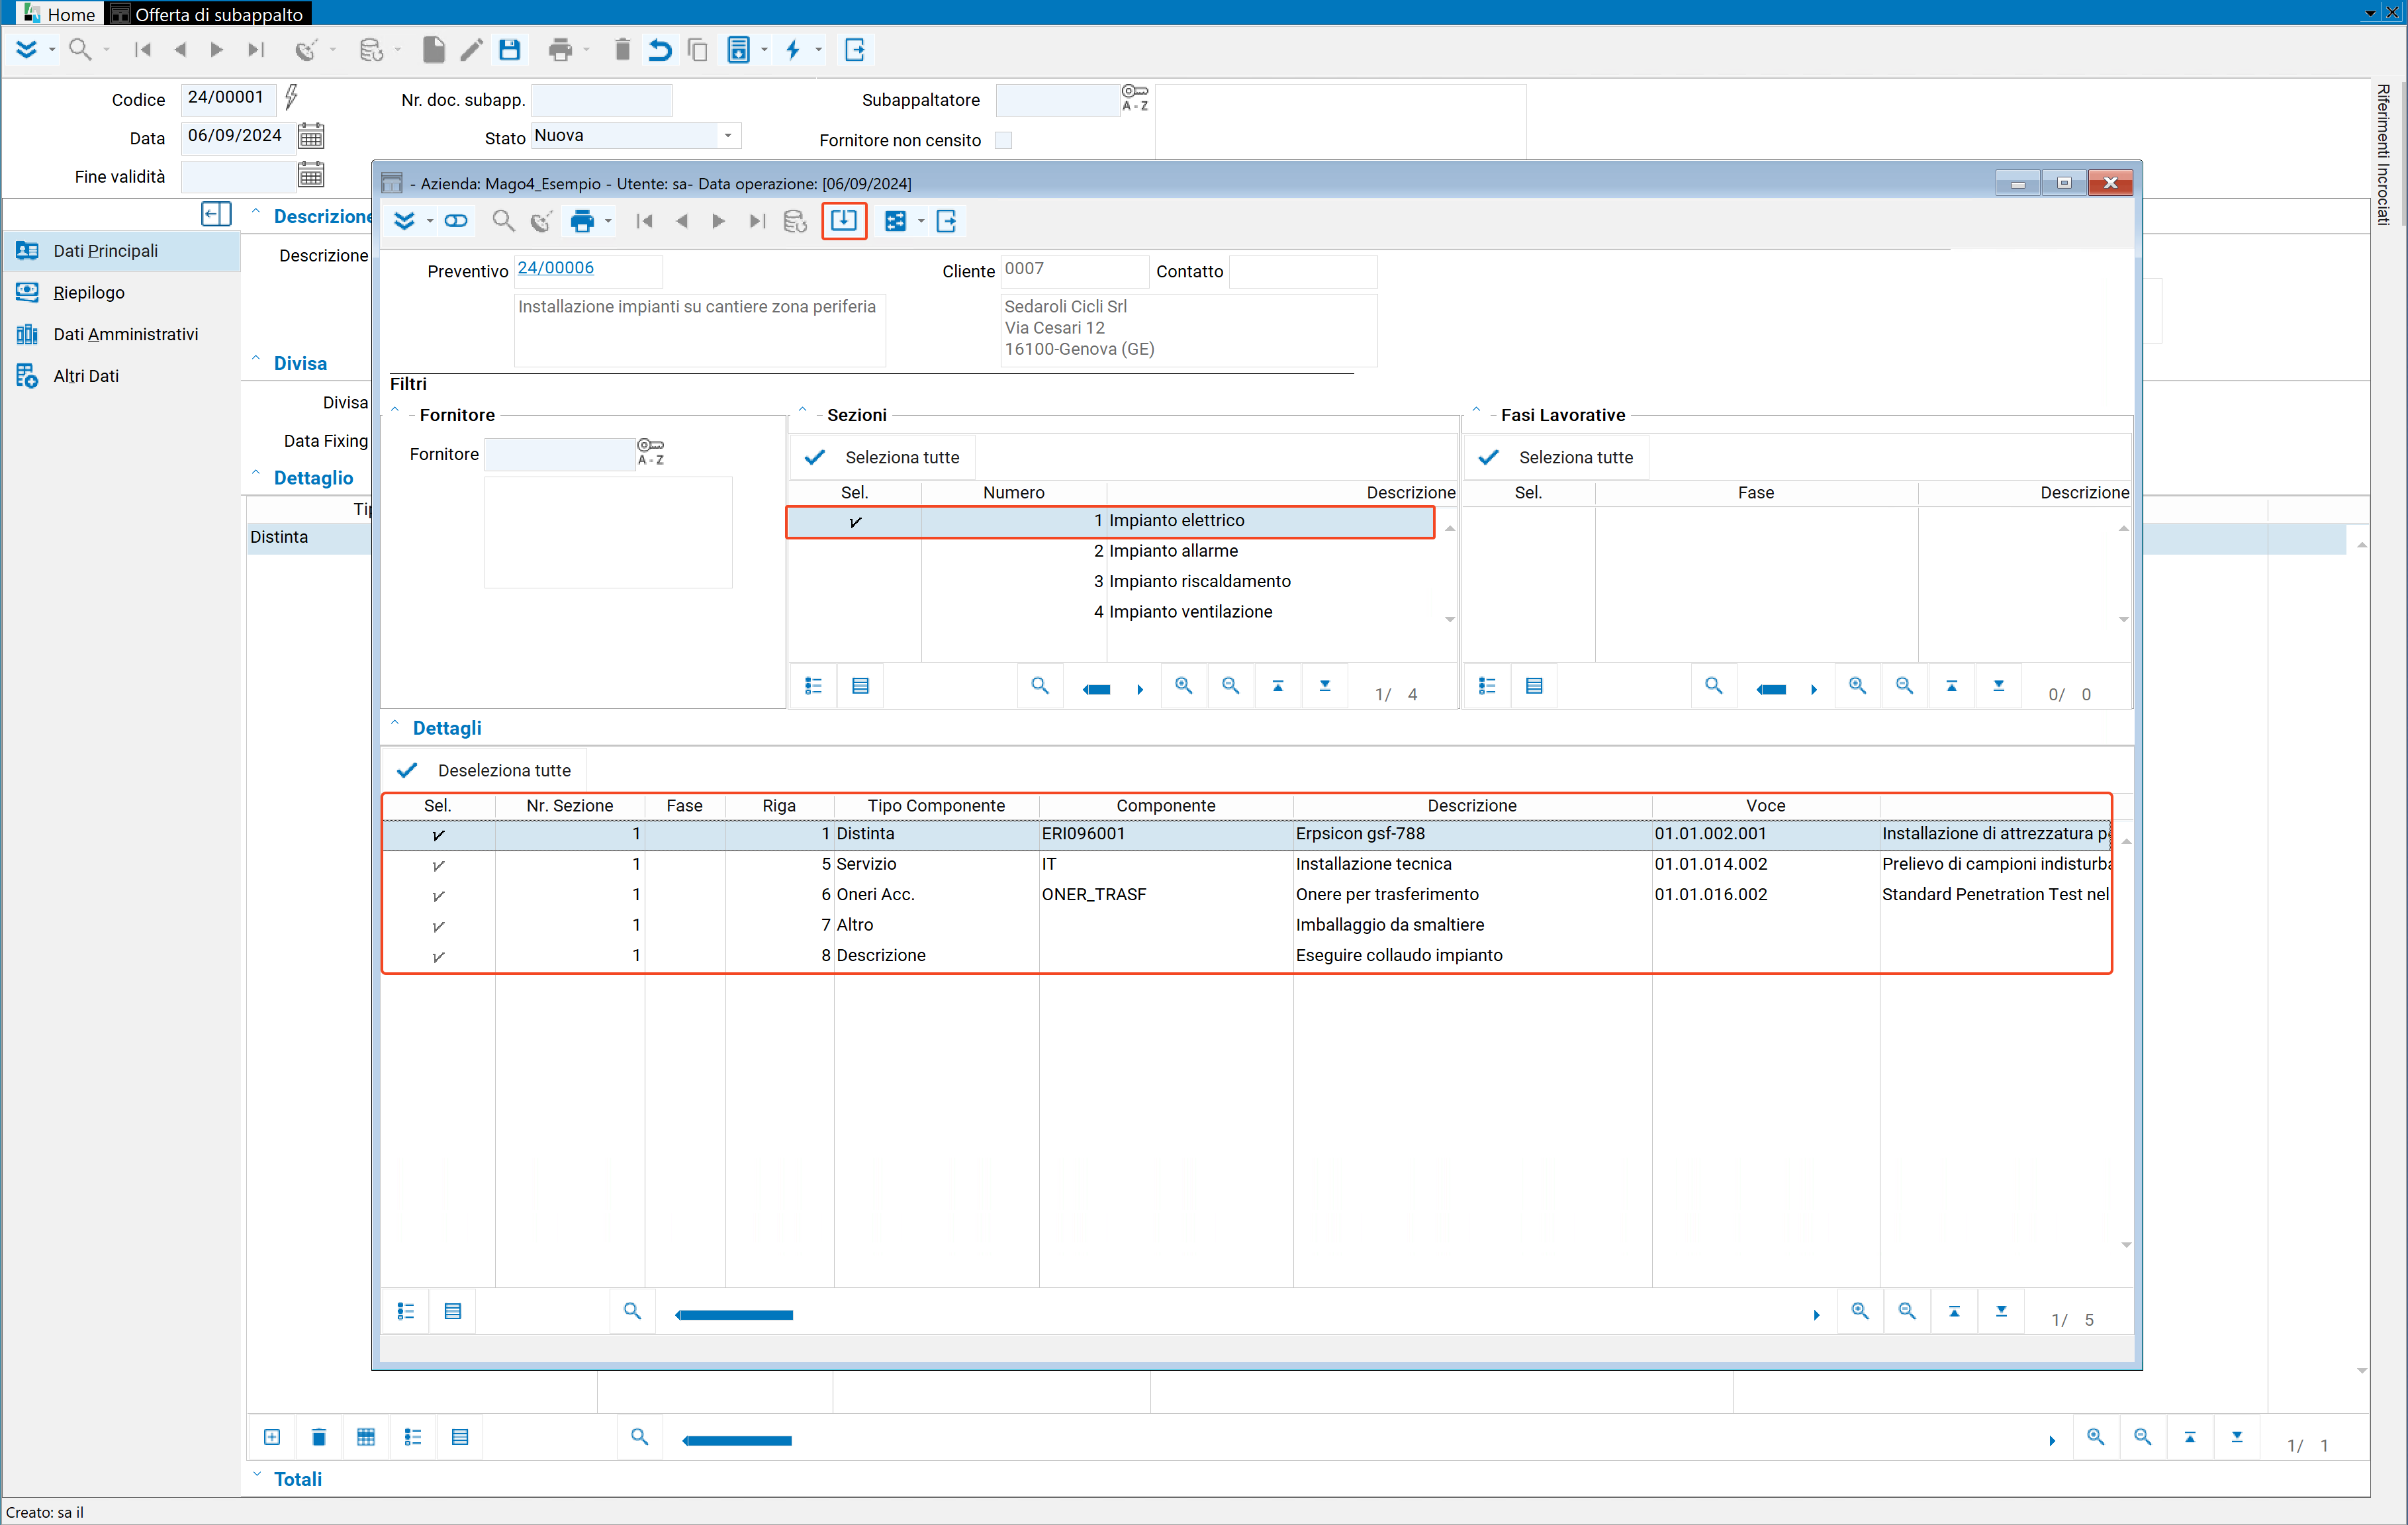The image size is (2408, 1525).
Task: Open Riepilogo in sidebar
Action: tap(88, 293)
